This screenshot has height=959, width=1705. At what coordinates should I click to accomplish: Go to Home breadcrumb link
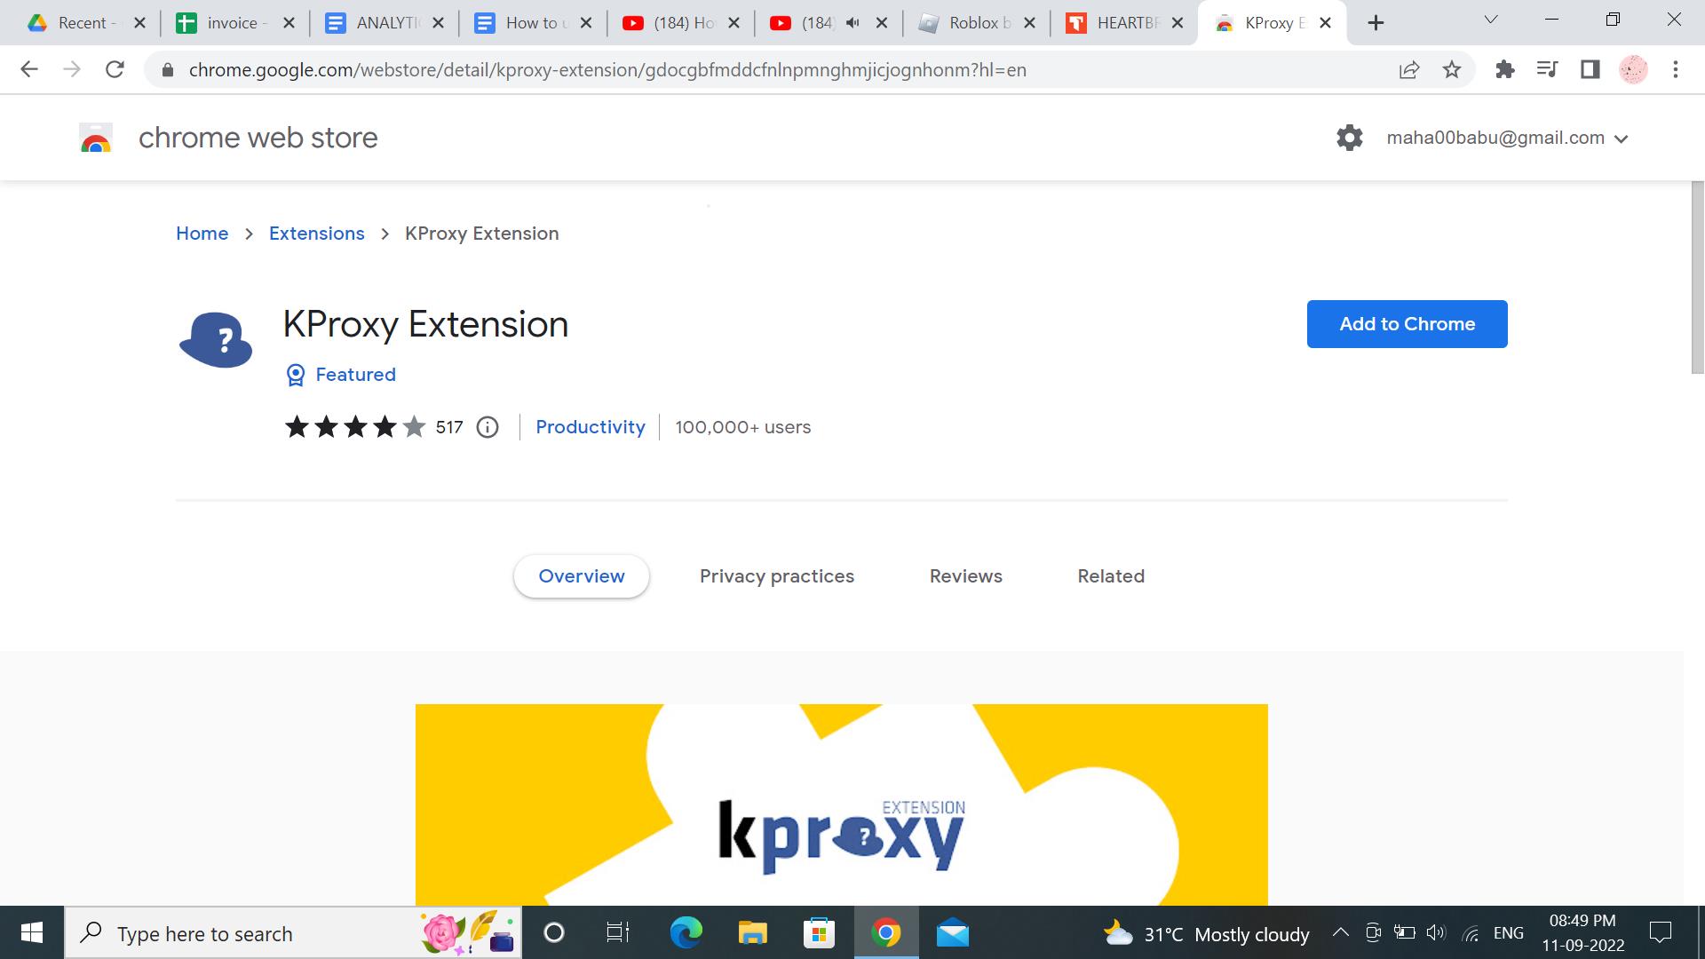coord(202,234)
